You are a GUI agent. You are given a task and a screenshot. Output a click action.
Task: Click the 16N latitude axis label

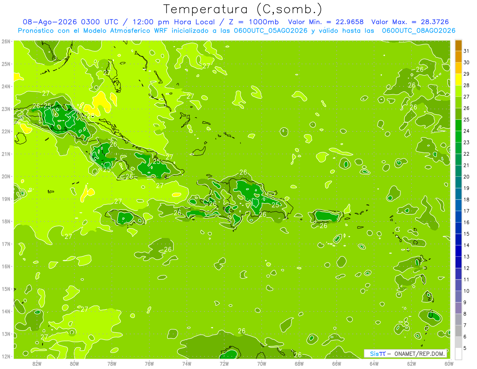click(x=6, y=266)
